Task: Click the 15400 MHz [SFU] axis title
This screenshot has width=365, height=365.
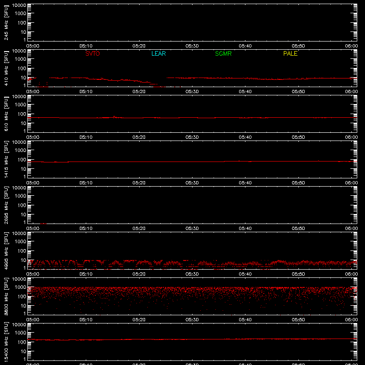Action: [x=6, y=342]
